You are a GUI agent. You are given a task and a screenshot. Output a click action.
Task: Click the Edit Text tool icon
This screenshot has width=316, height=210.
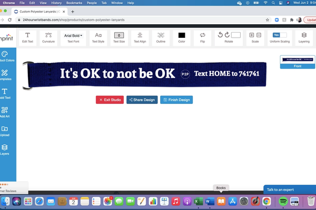tap(26, 35)
